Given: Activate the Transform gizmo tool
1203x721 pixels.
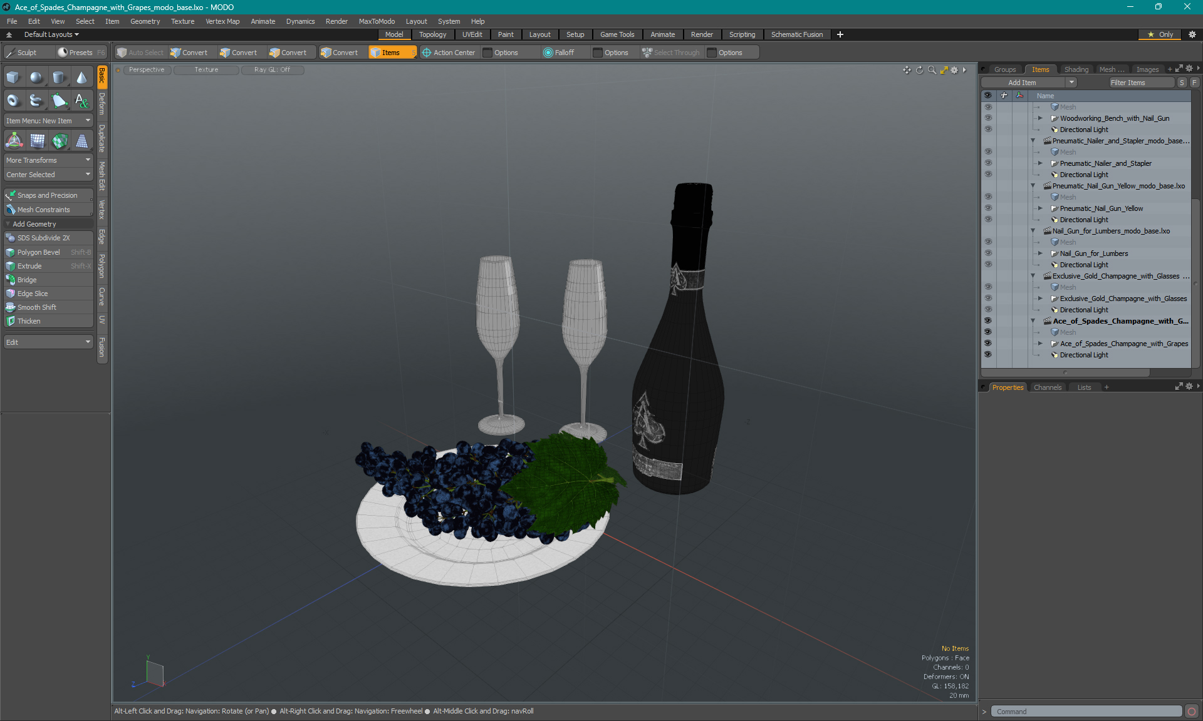Looking at the screenshot, I should pos(14,141).
